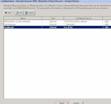The height and width of the screenshot is (104, 111).
Task: Click the Apply button
Action: pyautogui.click(x=62, y=103)
